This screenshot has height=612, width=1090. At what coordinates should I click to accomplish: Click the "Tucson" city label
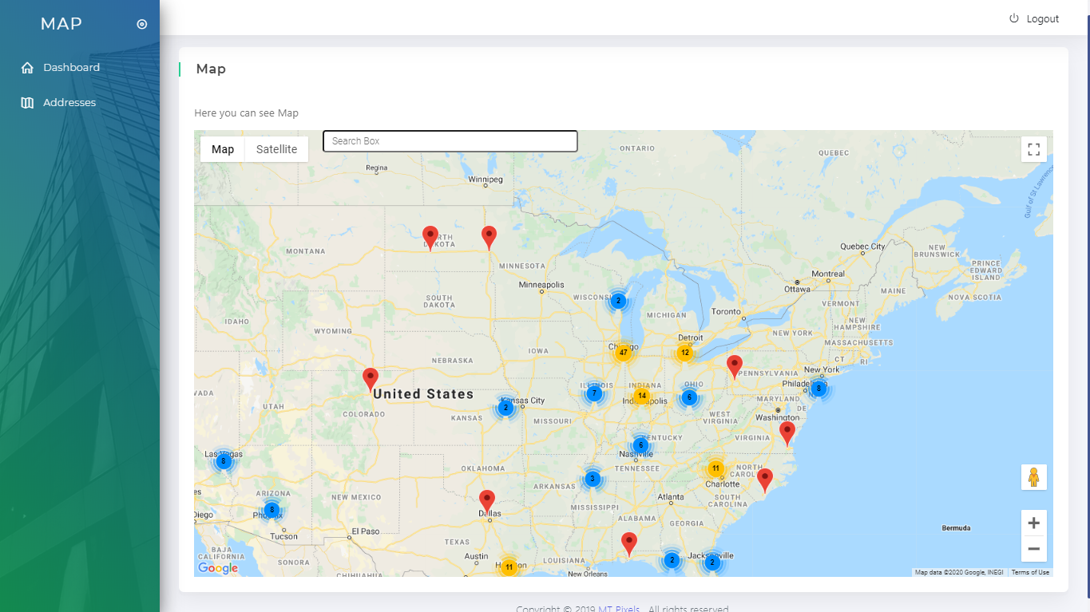[283, 536]
